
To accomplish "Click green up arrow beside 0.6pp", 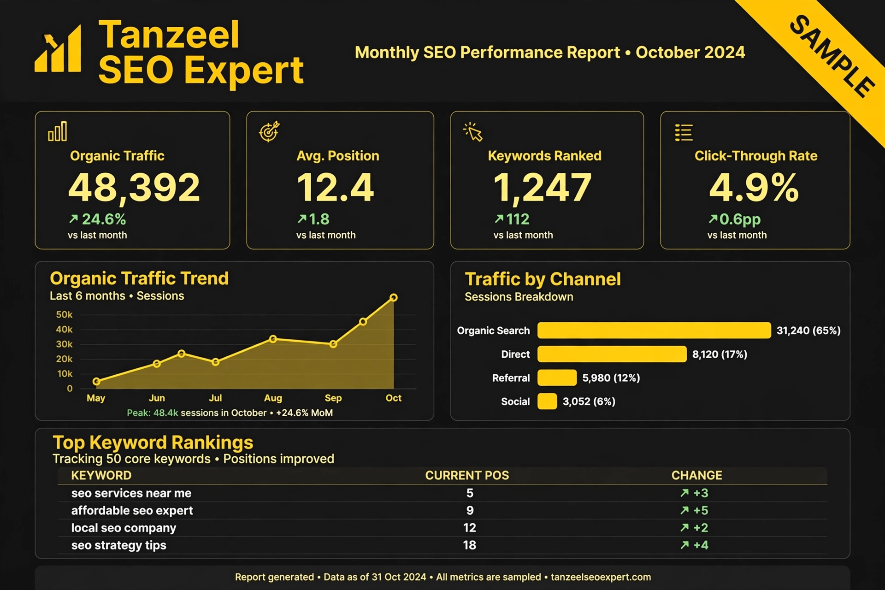I will point(713,218).
